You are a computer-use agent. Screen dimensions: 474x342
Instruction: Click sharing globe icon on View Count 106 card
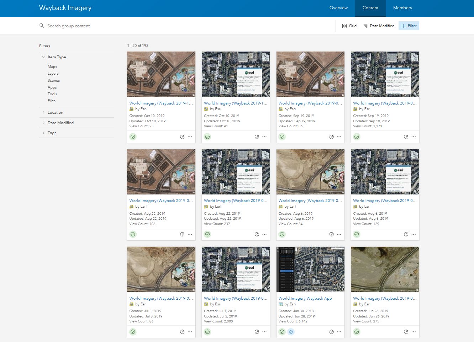point(182,234)
